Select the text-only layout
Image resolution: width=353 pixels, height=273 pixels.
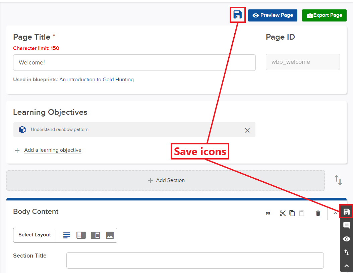coord(66,235)
